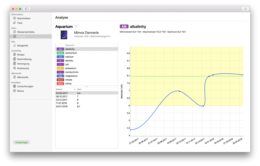This screenshot has height=166, width=260.
Task: Select the 11.01.2018 measurement row
Action: (x=87, y=103)
